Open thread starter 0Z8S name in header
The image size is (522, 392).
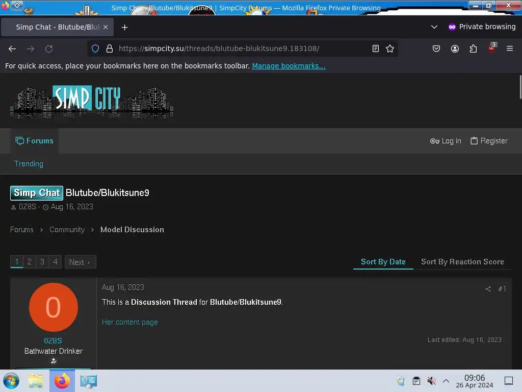pyautogui.click(x=28, y=207)
